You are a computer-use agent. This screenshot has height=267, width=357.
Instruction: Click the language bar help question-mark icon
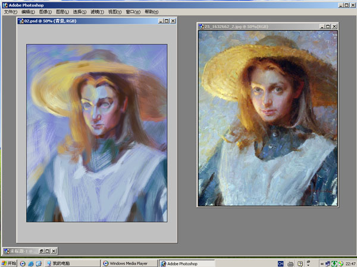tap(300, 263)
